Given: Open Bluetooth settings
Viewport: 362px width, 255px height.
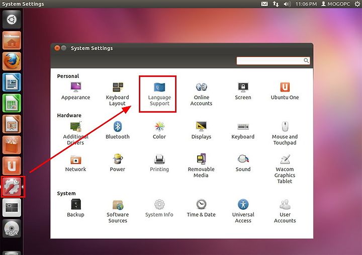Looking at the screenshot, I should coord(118,130).
